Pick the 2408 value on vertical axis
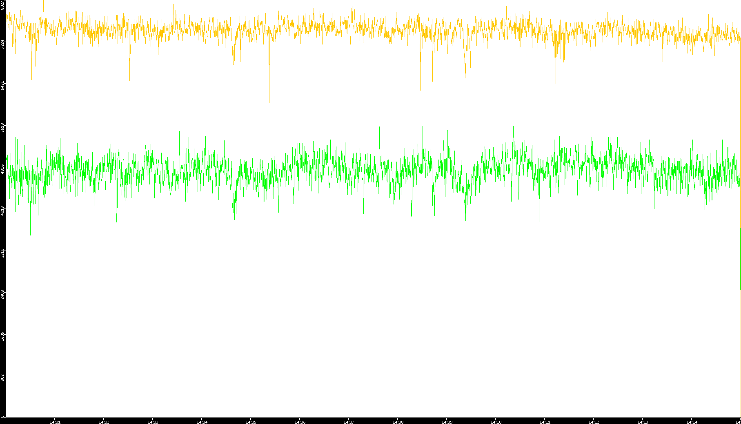Screen dimensions: 741x424 [x=2, y=294]
